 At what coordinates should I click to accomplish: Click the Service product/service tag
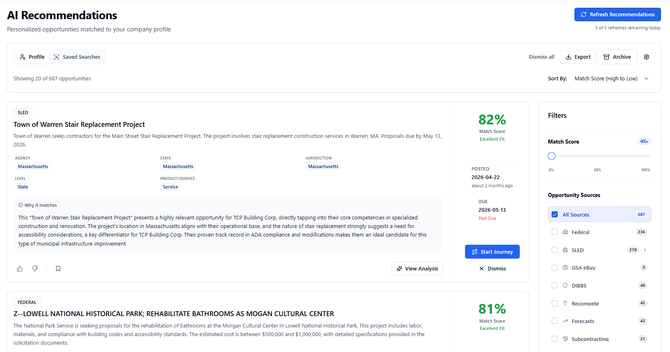pyautogui.click(x=170, y=187)
